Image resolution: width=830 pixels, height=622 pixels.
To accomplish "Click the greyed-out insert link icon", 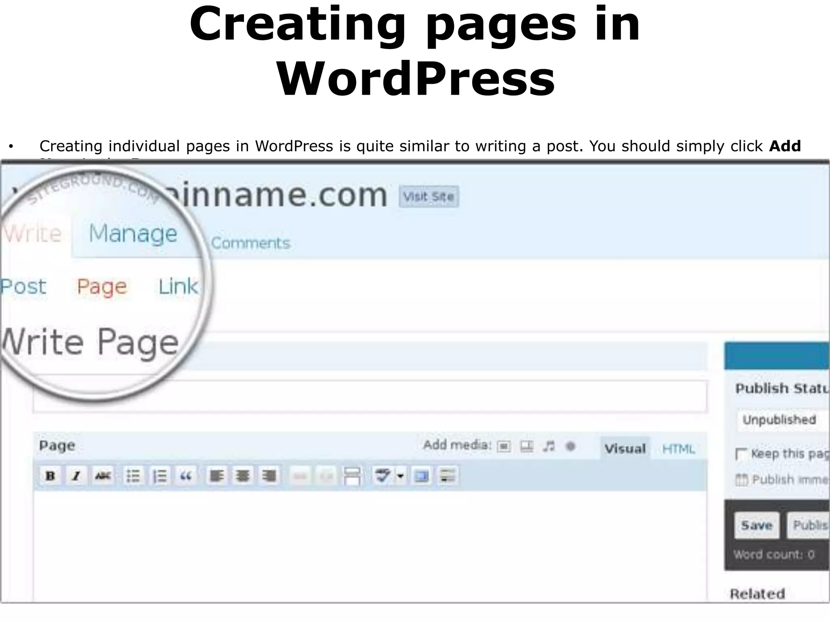I will (x=300, y=476).
